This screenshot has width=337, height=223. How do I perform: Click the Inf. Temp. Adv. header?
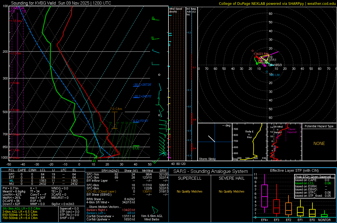(191, 12)
